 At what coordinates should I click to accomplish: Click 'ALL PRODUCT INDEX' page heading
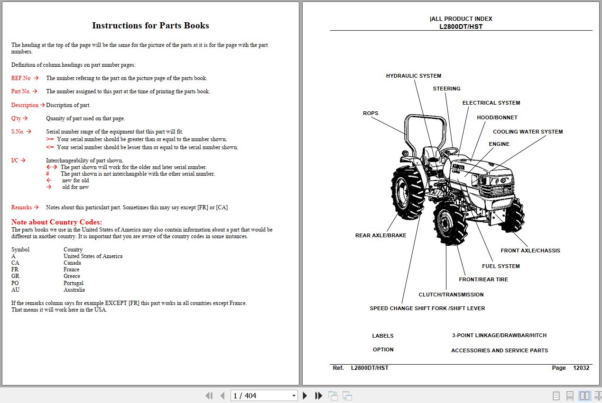click(x=461, y=19)
